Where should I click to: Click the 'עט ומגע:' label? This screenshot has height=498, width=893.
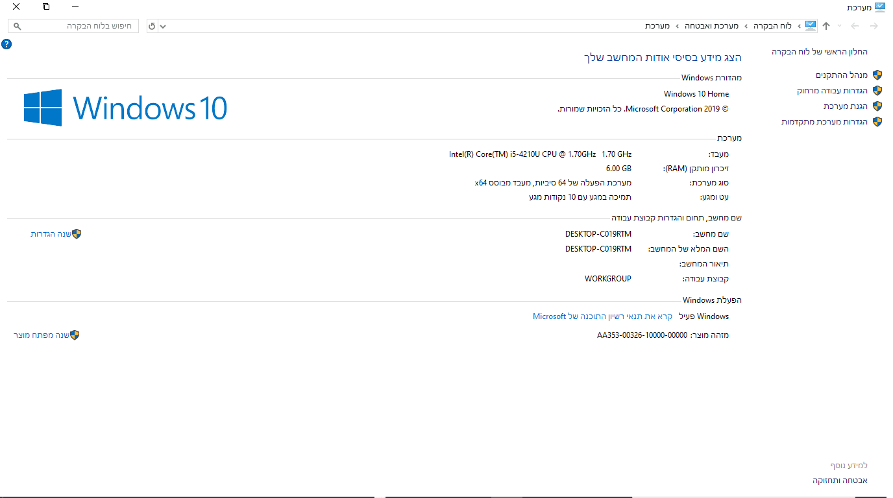(714, 197)
